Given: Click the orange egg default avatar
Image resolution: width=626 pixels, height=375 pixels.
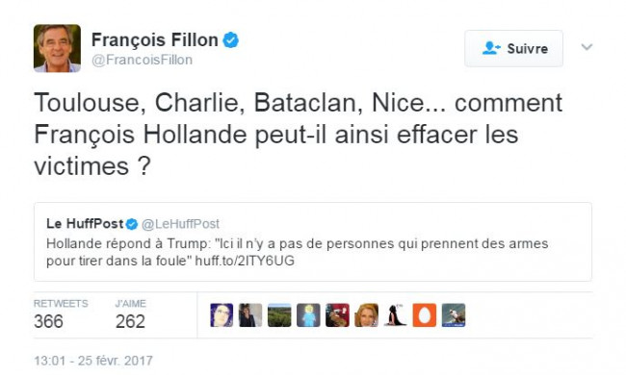Looking at the screenshot, I should click(x=425, y=315).
